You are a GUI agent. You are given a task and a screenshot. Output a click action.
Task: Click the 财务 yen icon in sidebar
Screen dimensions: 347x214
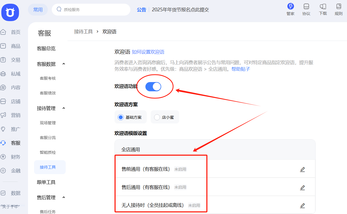[x=3, y=157]
